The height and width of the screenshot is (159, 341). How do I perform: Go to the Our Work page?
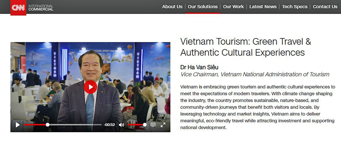233,6
